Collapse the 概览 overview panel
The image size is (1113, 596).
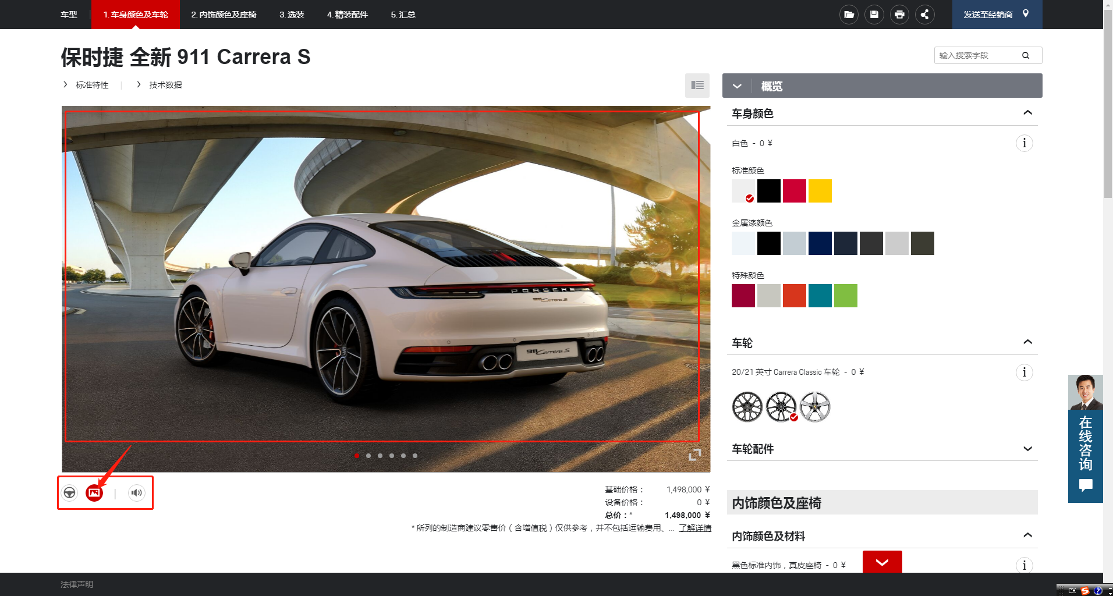point(737,86)
